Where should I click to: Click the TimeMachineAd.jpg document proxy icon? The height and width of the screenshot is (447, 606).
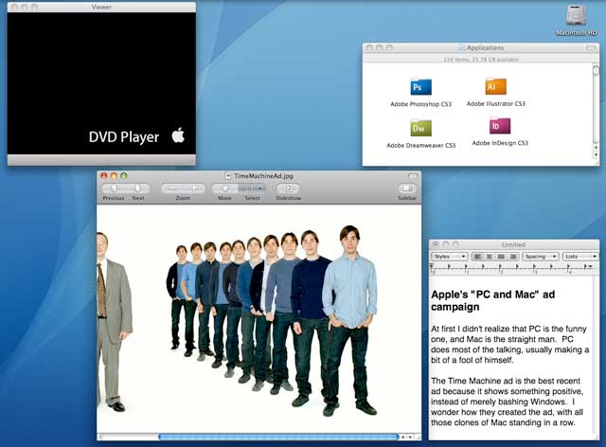228,176
